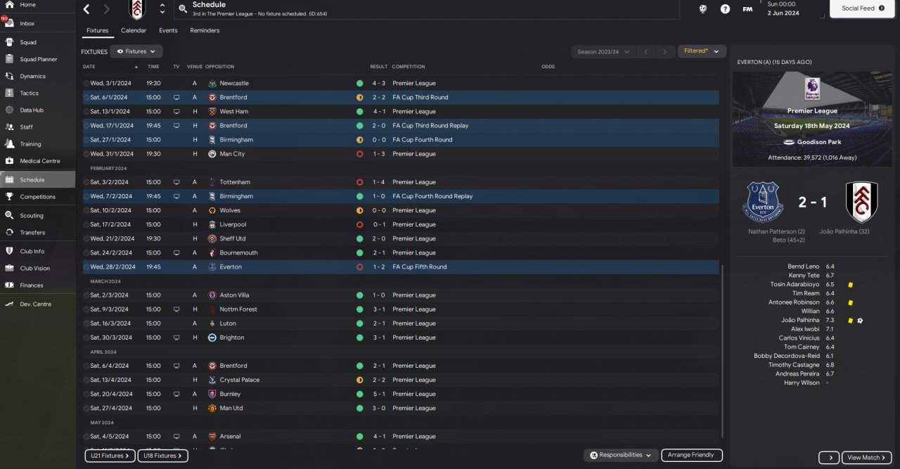The height and width of the screenshot is (469, 900).
Task: Click the fixtures list vertical scrollbar
Action: (722, 350)
